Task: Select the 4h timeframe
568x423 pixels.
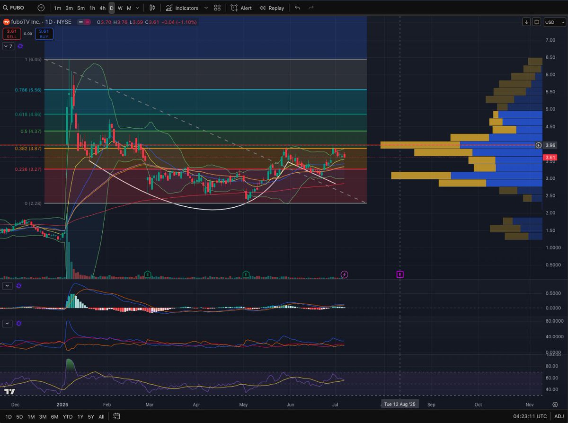Action: click(102, 8)
